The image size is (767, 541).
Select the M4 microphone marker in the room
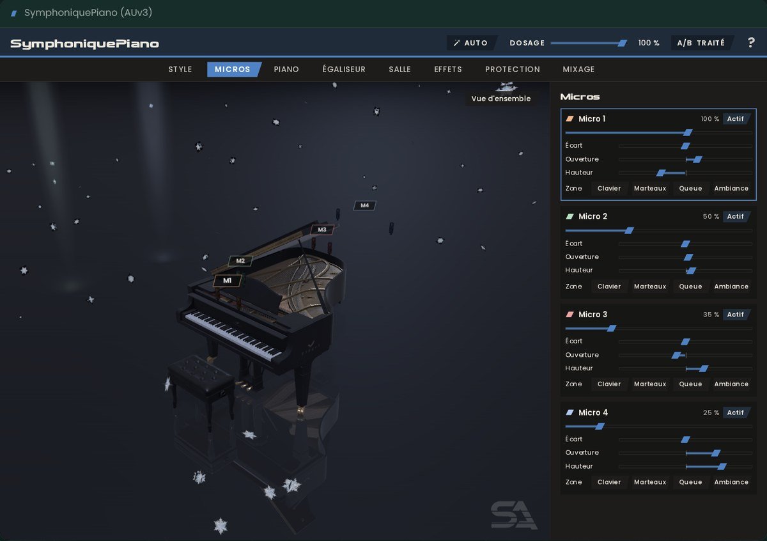point(364,205)
